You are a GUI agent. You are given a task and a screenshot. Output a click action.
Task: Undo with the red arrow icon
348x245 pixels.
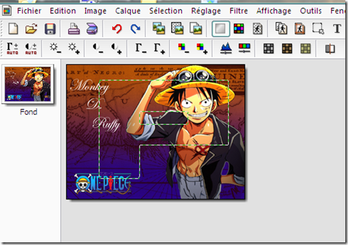pos(117,29)
